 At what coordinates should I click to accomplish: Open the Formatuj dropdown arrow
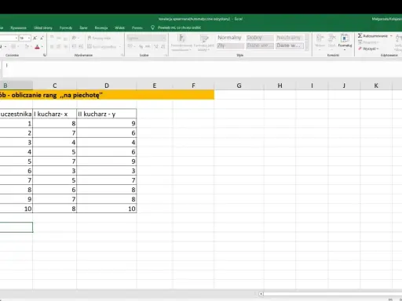[x=345, y=49]
